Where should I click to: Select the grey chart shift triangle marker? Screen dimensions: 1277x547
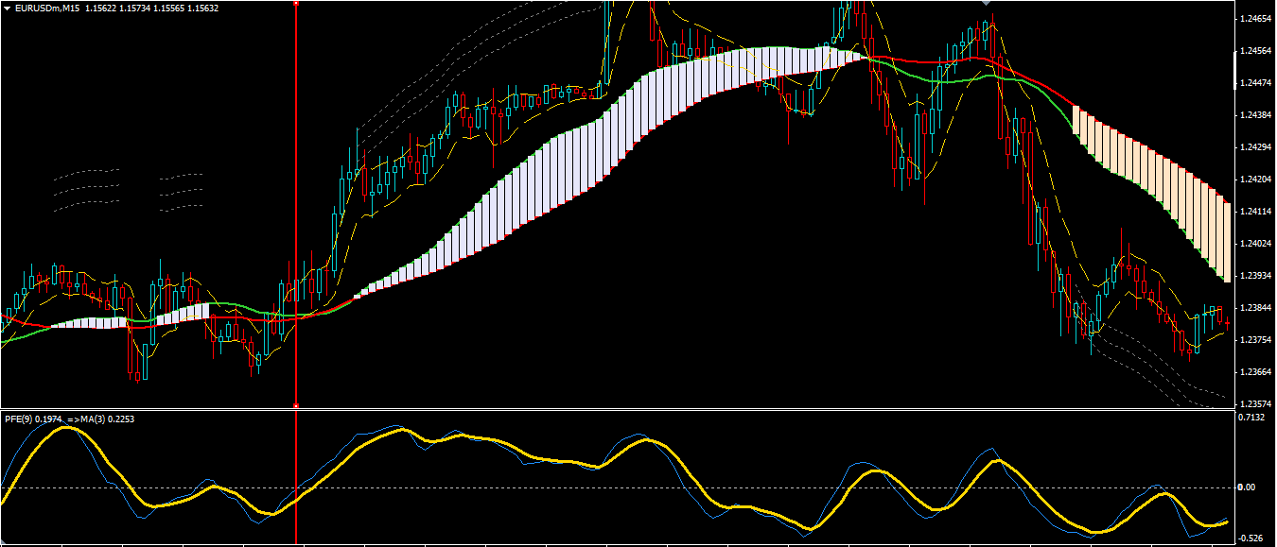987,3
